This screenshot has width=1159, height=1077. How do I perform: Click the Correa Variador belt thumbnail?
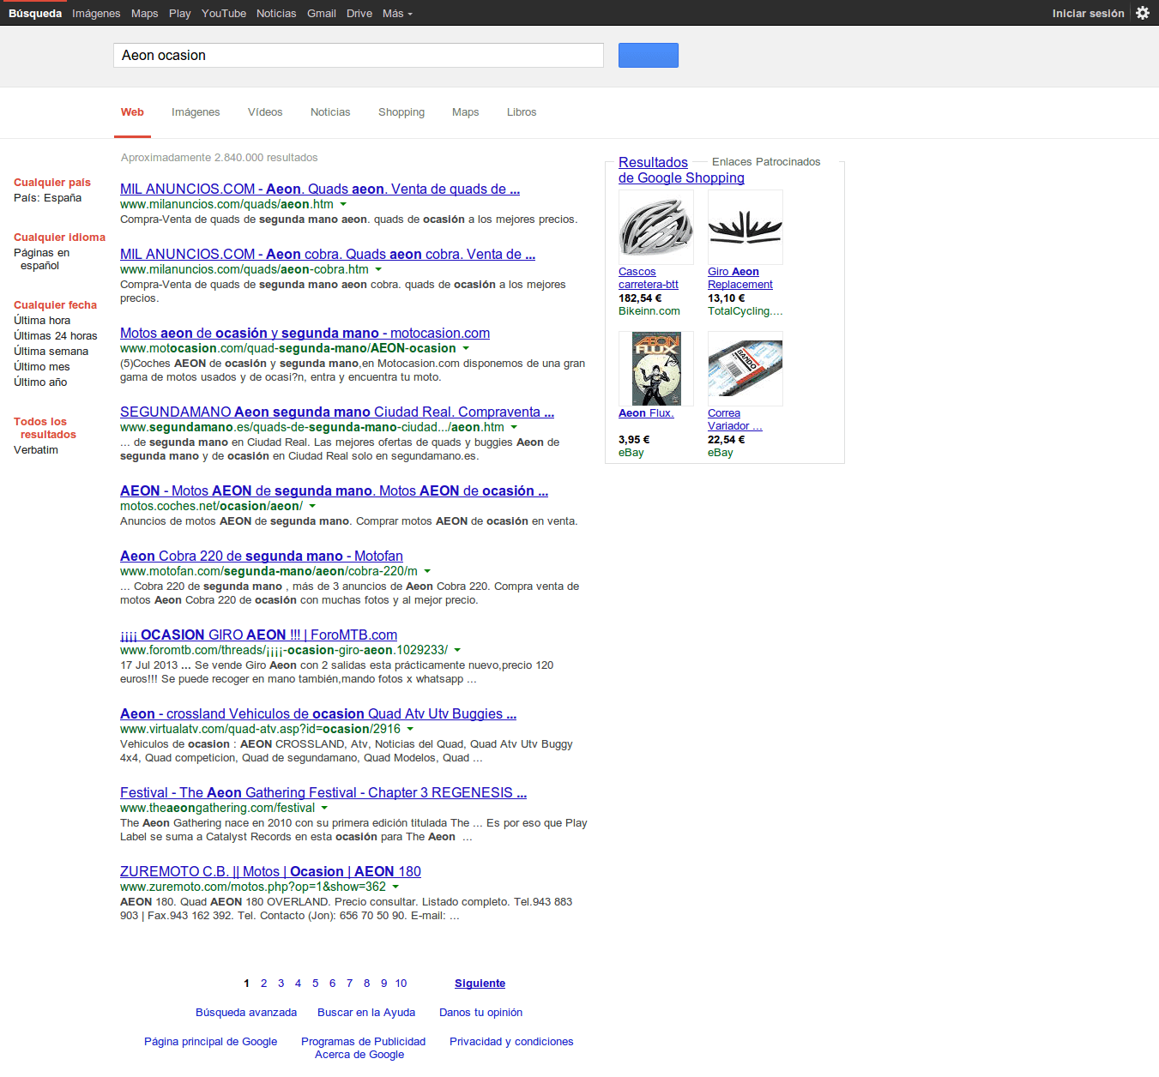click(x=746, y=369)
